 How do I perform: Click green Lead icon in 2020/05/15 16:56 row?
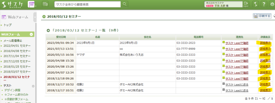(x=223, y=54)
